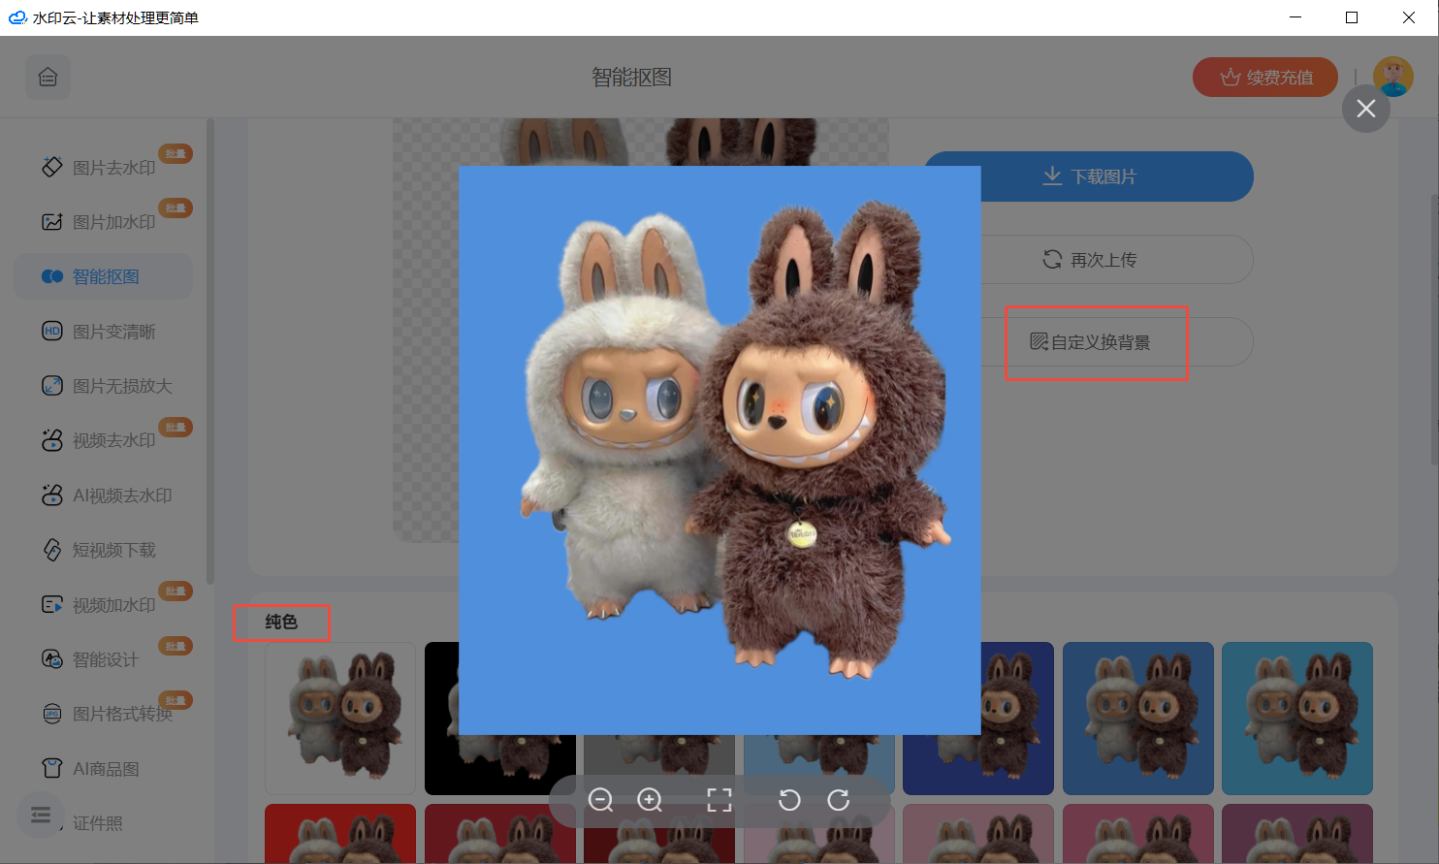Open 视频去水印 in the sidebar
This screenshot has height=864, width=1439.
click(x=104, y=440)
